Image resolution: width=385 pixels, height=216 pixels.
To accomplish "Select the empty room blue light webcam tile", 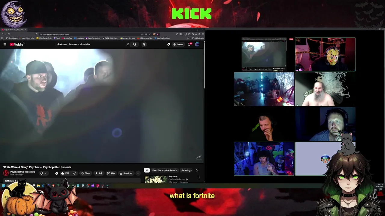I will point(264,89).
